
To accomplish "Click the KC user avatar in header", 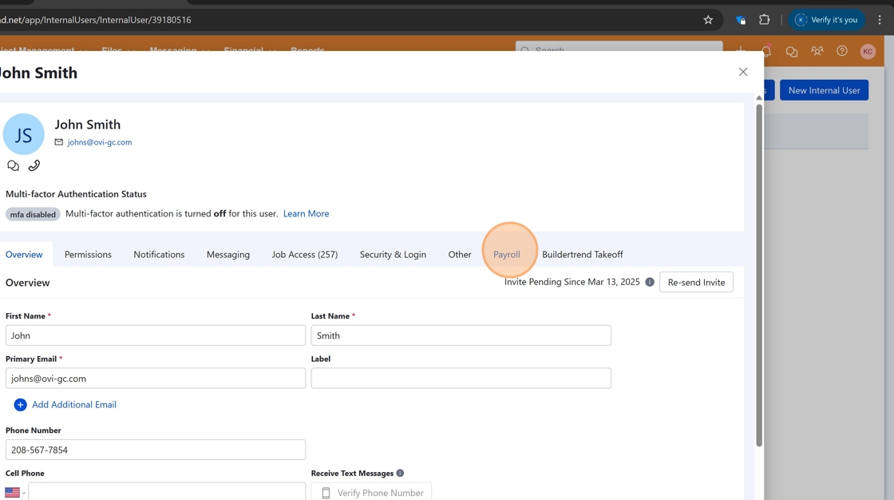I will 868,51.
